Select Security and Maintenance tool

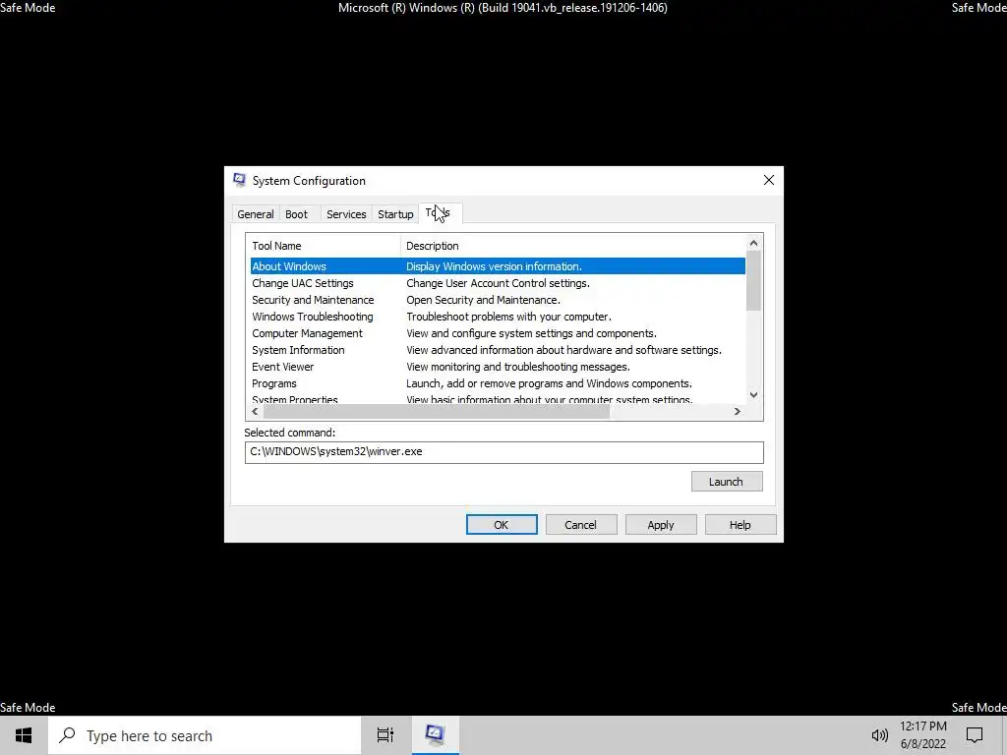click(498, 300)
